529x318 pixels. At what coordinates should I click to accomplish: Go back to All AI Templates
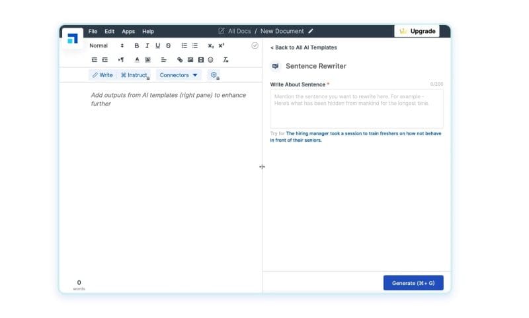304,48
